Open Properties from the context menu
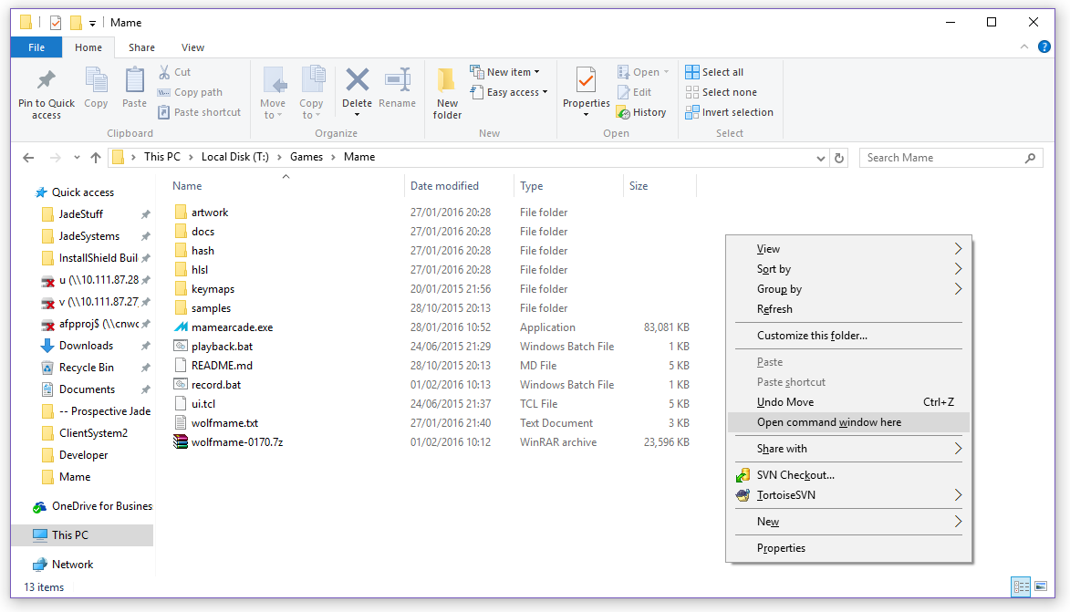1070x612 pixels. coord(848,548)
